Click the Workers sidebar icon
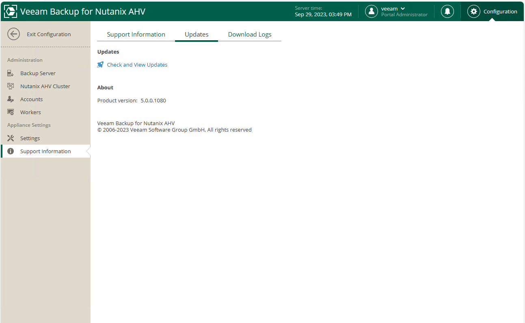The height and width of the screenshot is (323, 525). tap(11, 112)
